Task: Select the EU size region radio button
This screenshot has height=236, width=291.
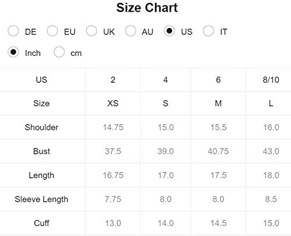Action: (x=52, y=31)
